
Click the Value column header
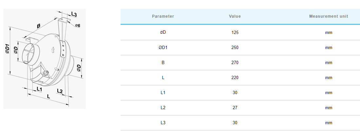[x=235, y=16]
